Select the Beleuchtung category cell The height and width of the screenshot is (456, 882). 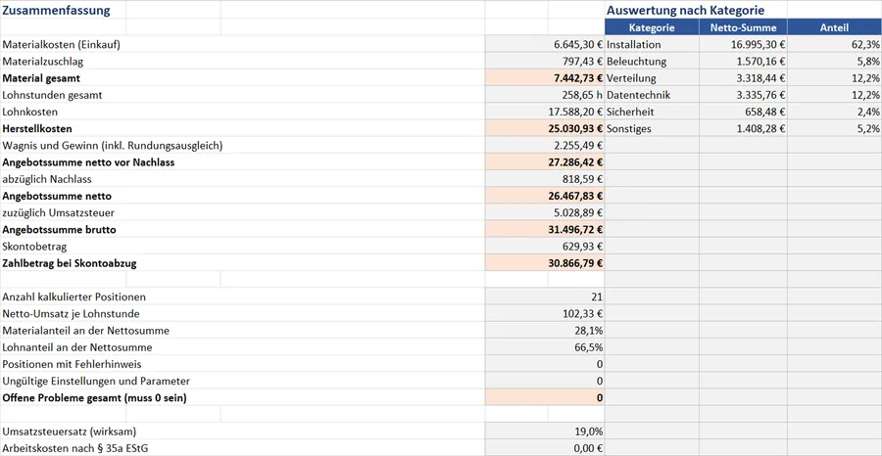(x=652, y=62)
